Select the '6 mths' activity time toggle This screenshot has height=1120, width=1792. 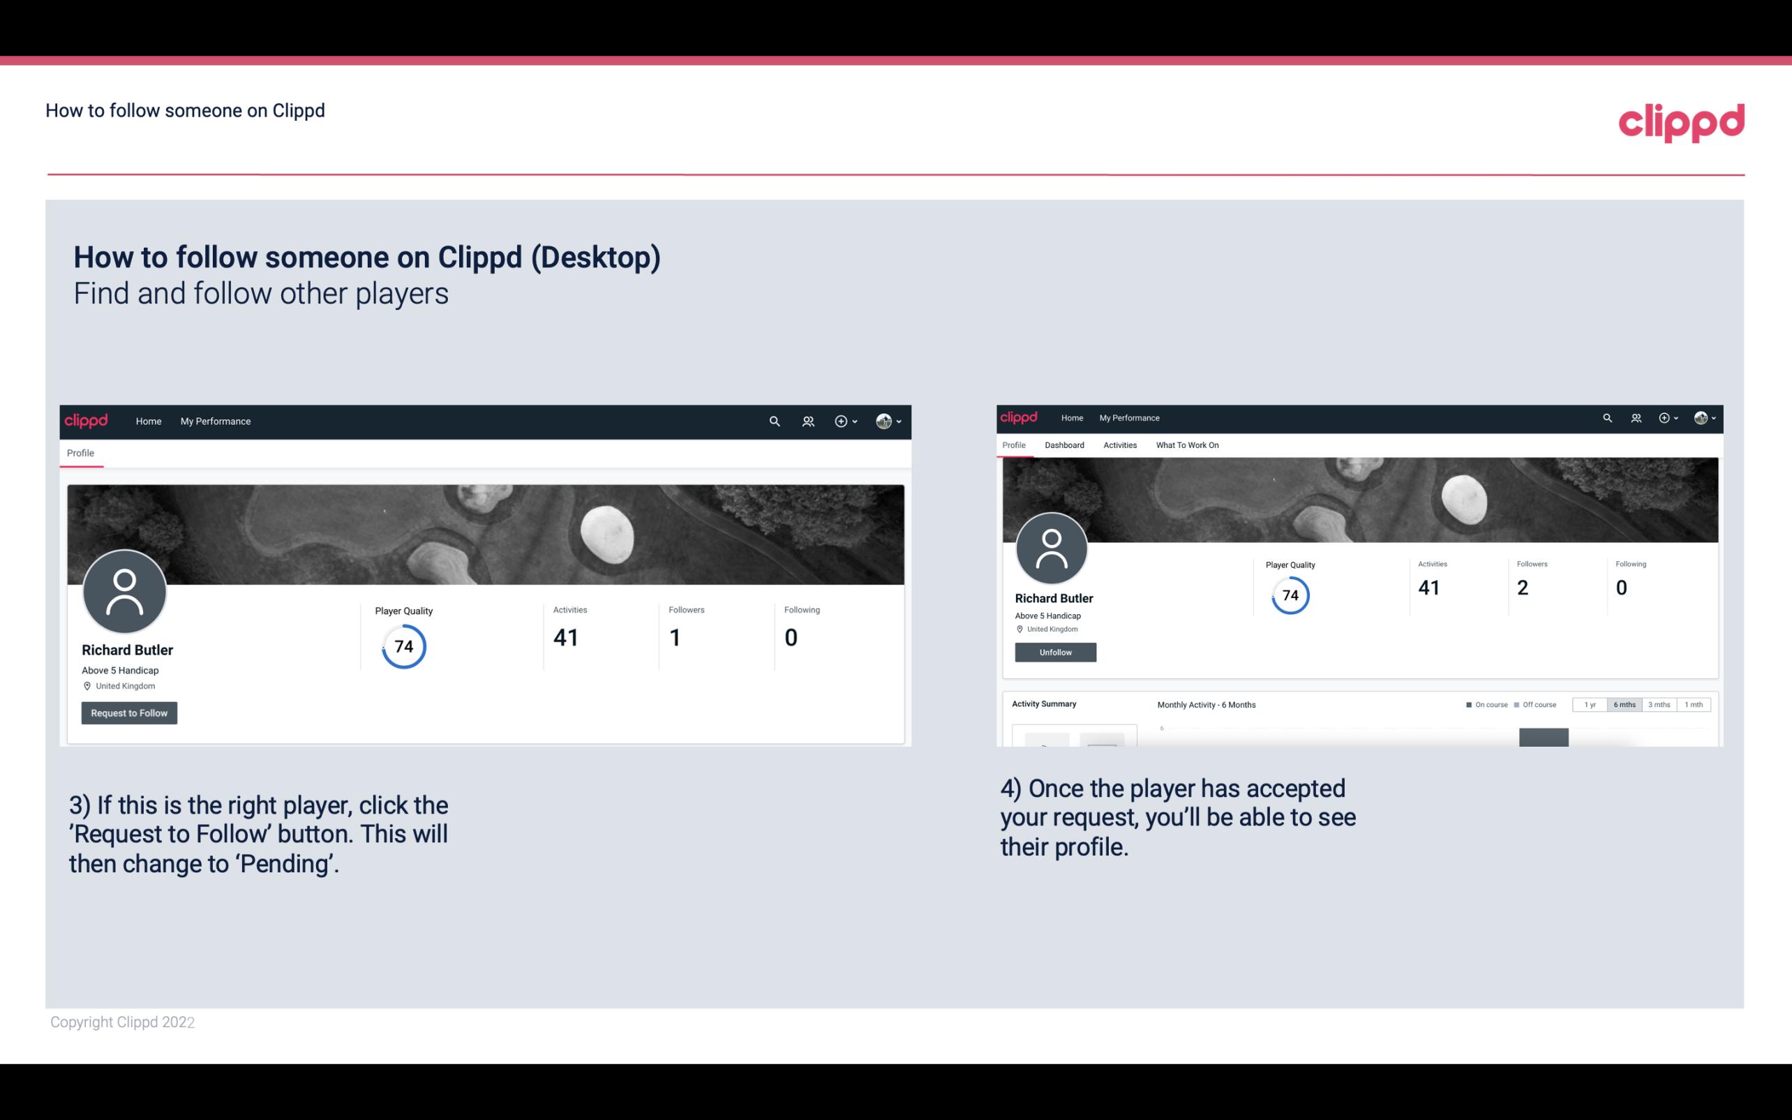click(x=1622, y=705)
